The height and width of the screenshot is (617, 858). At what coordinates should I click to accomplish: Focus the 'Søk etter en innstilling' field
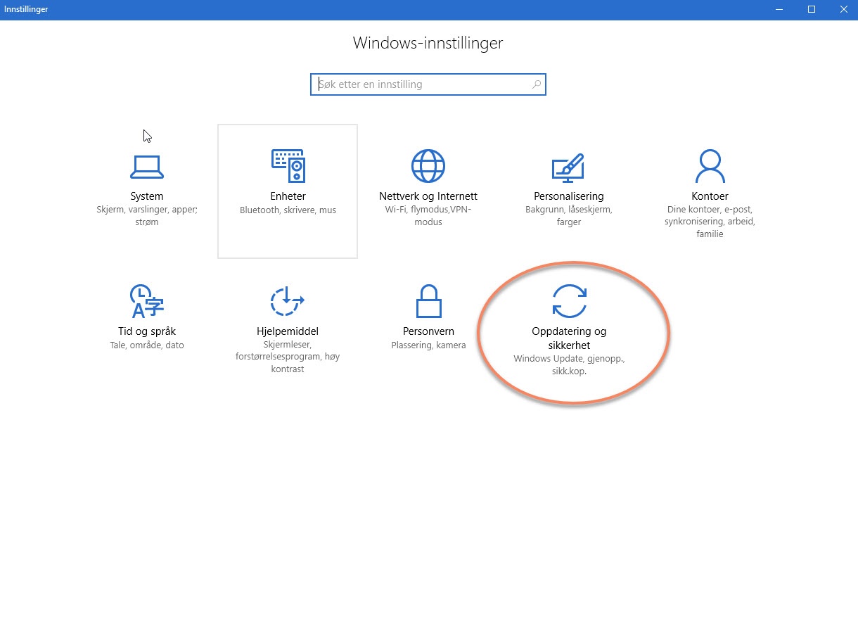428,84
